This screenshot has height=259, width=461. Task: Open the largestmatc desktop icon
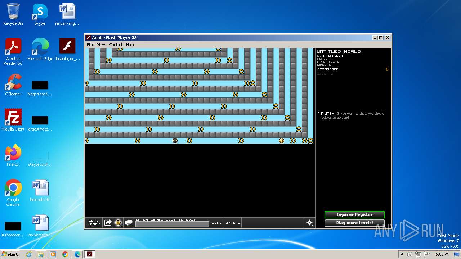40,123
